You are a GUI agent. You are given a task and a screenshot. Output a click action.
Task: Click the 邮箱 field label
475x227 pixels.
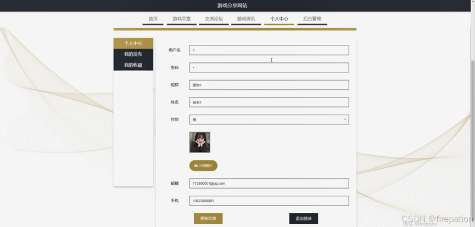175,184
